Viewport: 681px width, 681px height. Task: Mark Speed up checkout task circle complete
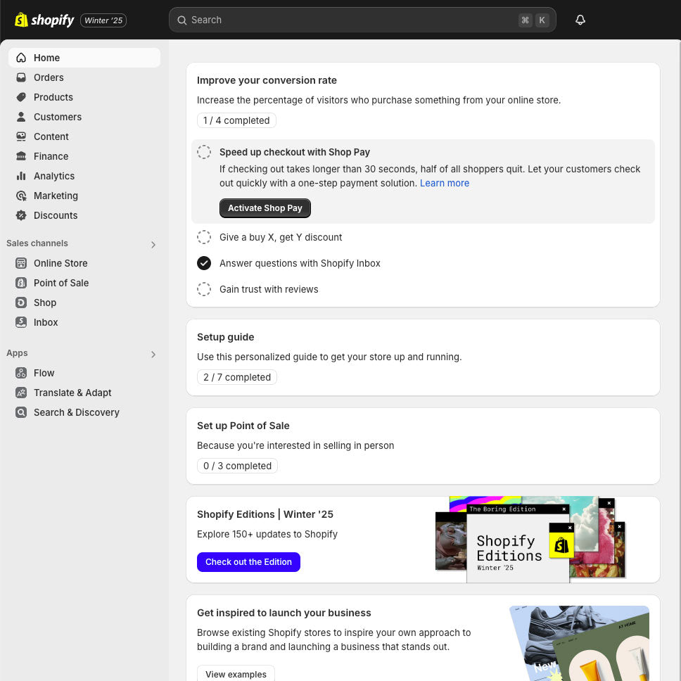click(x=204, y=152)
